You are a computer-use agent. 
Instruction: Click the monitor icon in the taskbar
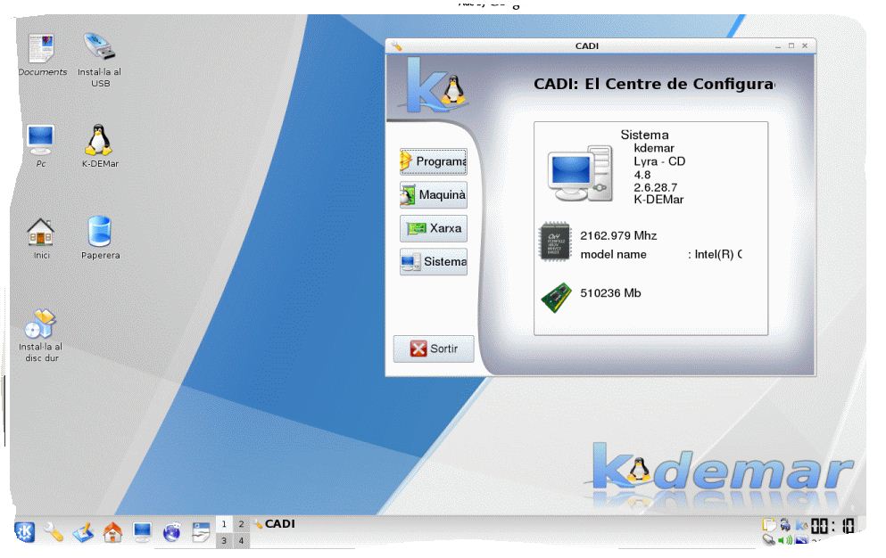point(142,532)
